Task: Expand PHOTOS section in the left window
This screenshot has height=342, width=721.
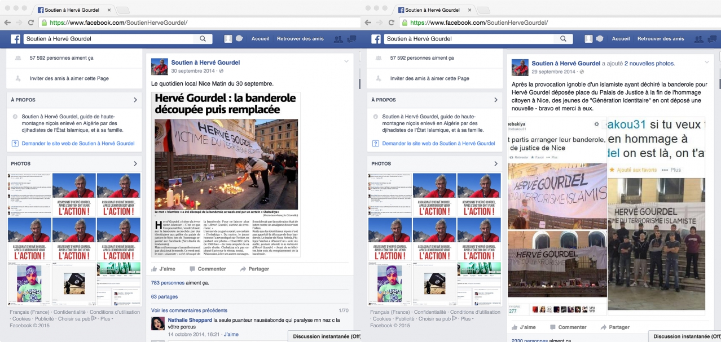Action: coord(135,163)
